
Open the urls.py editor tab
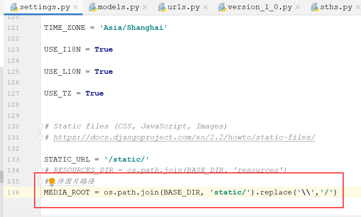pyautogui.click(x=183, y=7)
